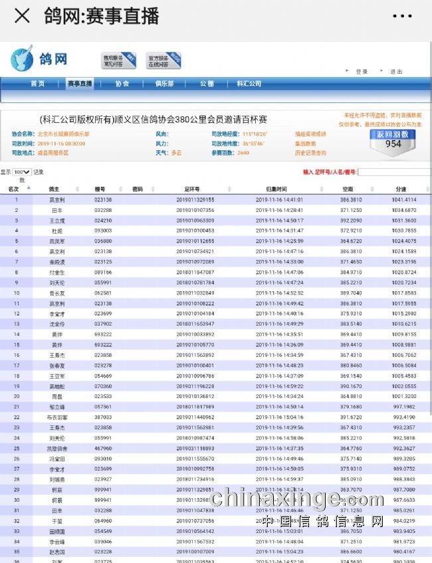Image resolution: width=432 pixels, height=563 pixels.
Task: Click 集鸽数据 link
Action: (306, 144)
